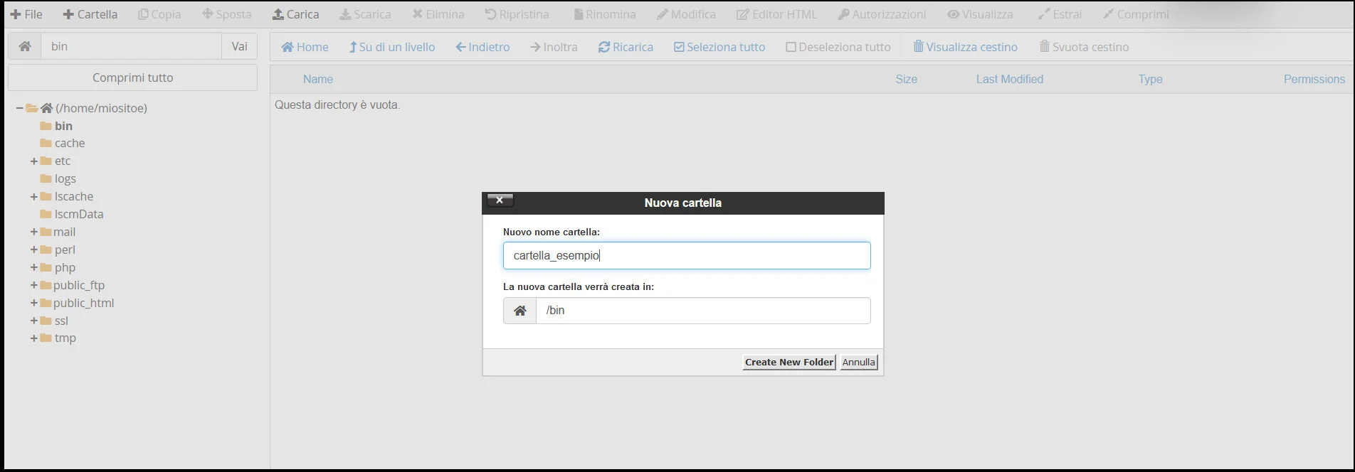
Task: Click Ricarica to reload listing
Action: 626,47
